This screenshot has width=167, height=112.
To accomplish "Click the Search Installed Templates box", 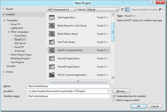I will click(x=144, y=10).
